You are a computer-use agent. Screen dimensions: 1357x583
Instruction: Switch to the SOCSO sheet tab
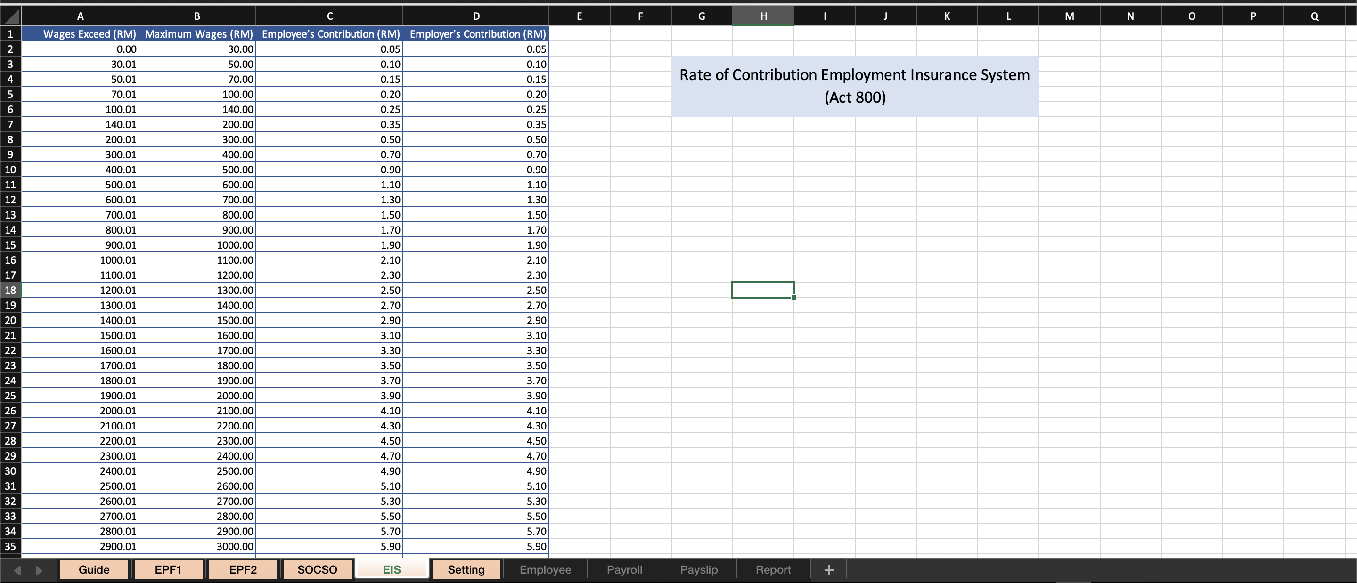coord(317,569)
